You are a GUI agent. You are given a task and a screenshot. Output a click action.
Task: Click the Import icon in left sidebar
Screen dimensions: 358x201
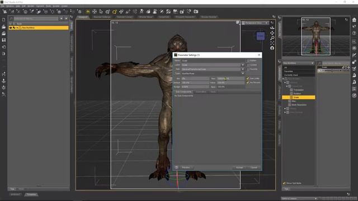tap(4, 47)
